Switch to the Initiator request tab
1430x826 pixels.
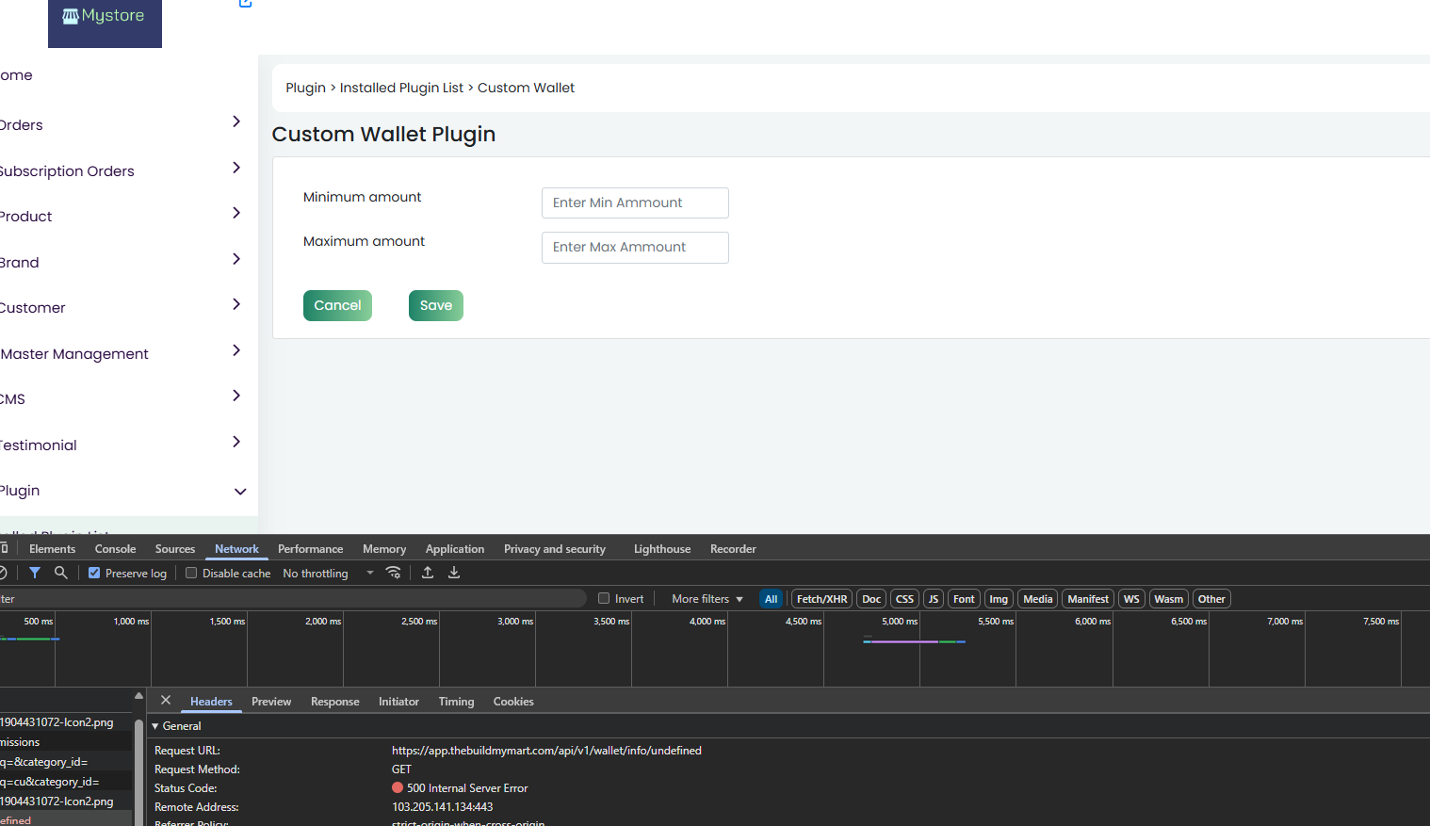[398, 702]
